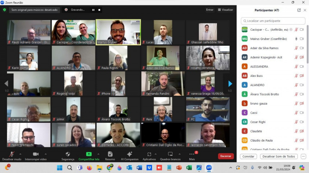Screen dimensions: 309x173
Task: Open the Mais menu in the toolbar
Action: pos(192,154)
